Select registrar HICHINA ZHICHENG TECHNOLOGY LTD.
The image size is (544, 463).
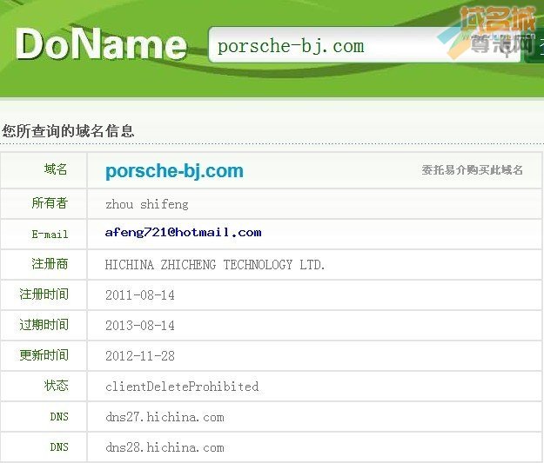point(215,265)
